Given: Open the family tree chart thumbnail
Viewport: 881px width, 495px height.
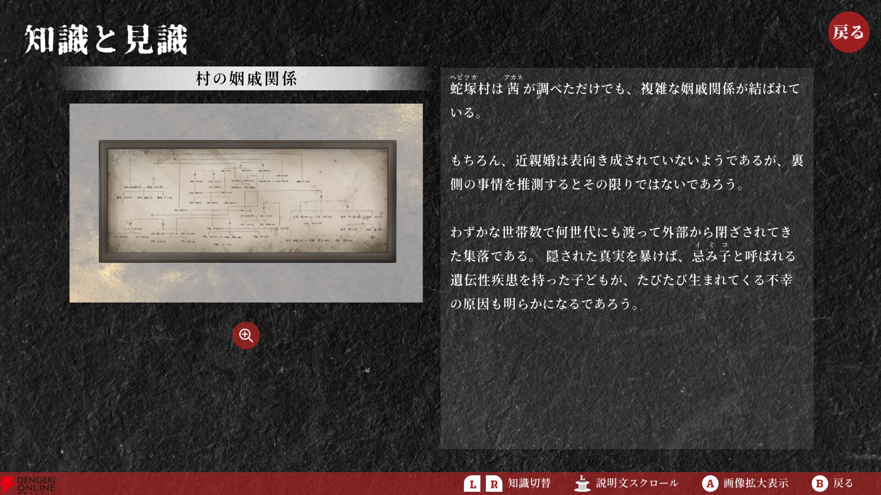Looking at the screenshot, I should pos(246,203).
